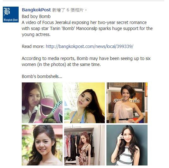This screenshot has width=169, height=168.
Task: Open the BangkokPost page name link
Action: coord(36,10)
